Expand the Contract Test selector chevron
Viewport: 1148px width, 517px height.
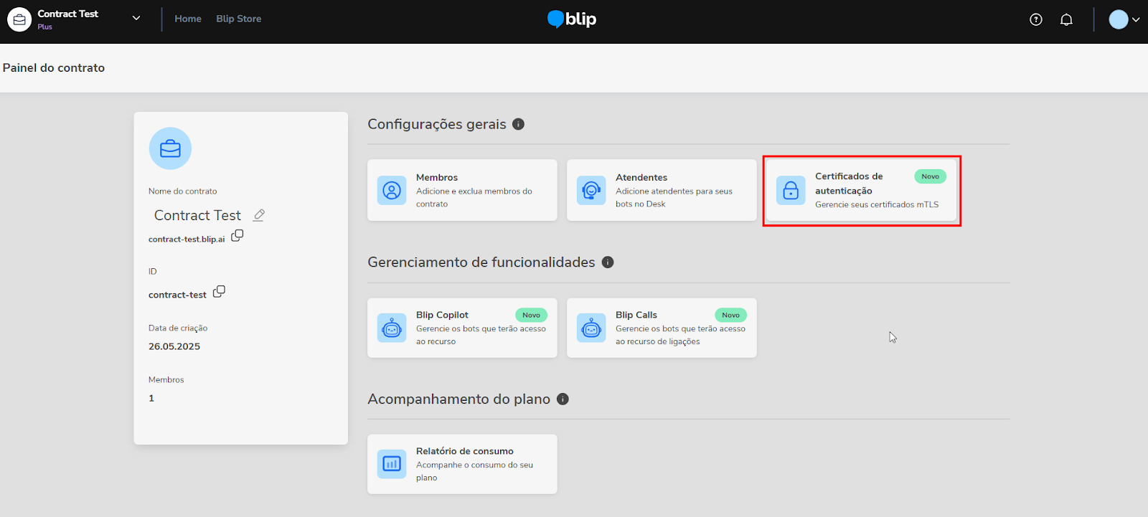point(136,19)
